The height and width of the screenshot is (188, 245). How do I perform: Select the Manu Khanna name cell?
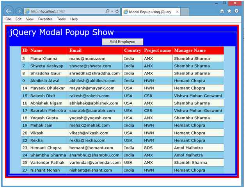tap(48, 59)
